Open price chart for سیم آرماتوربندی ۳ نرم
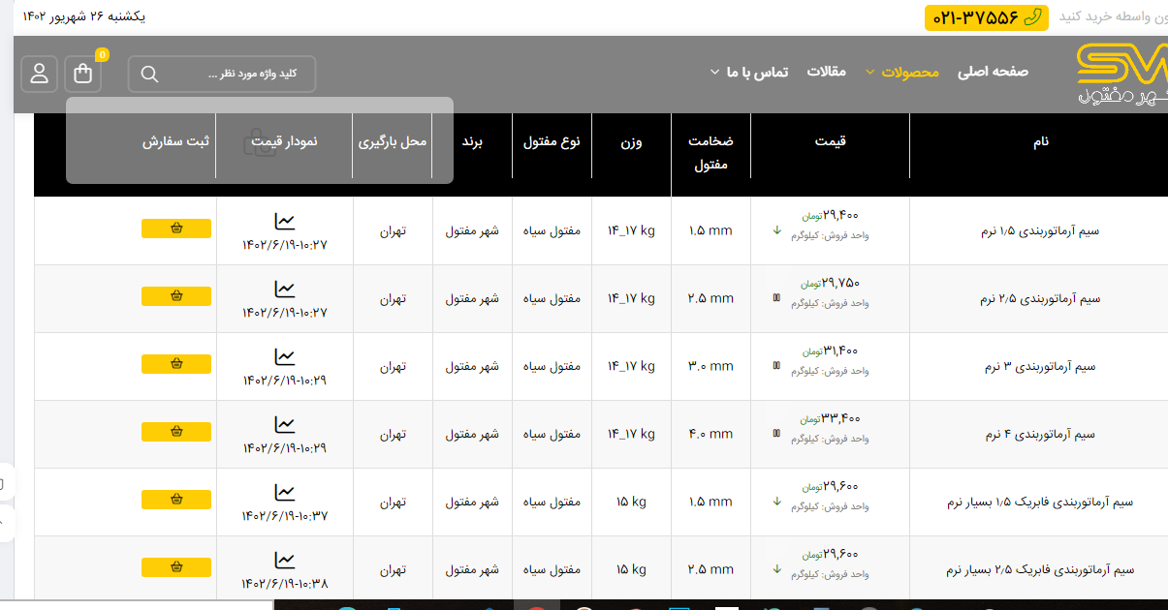The width and height of the screenshot is (1168, 610). coord(284,357)
